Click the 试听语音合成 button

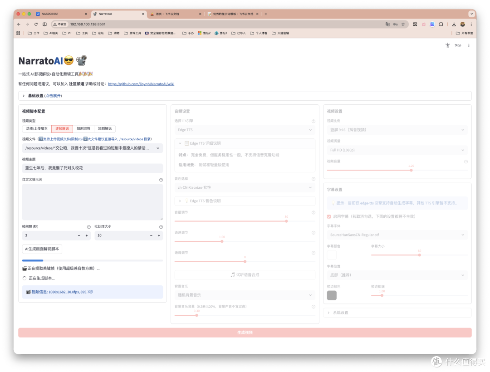245,275
